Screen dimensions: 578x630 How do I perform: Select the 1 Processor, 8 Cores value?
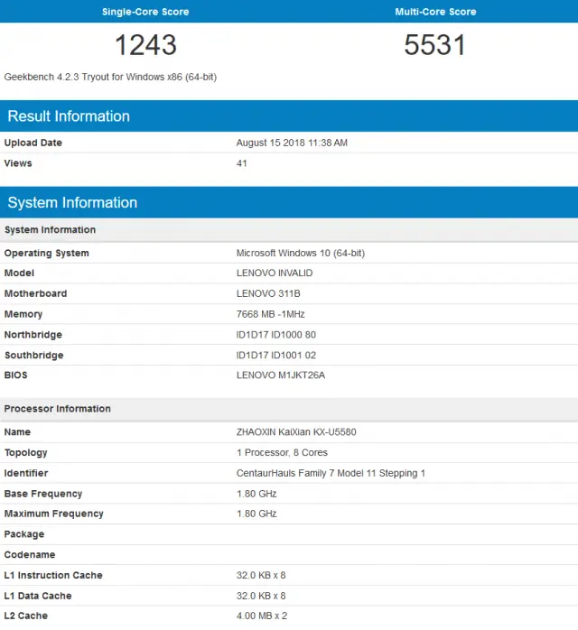pos(282,452)
